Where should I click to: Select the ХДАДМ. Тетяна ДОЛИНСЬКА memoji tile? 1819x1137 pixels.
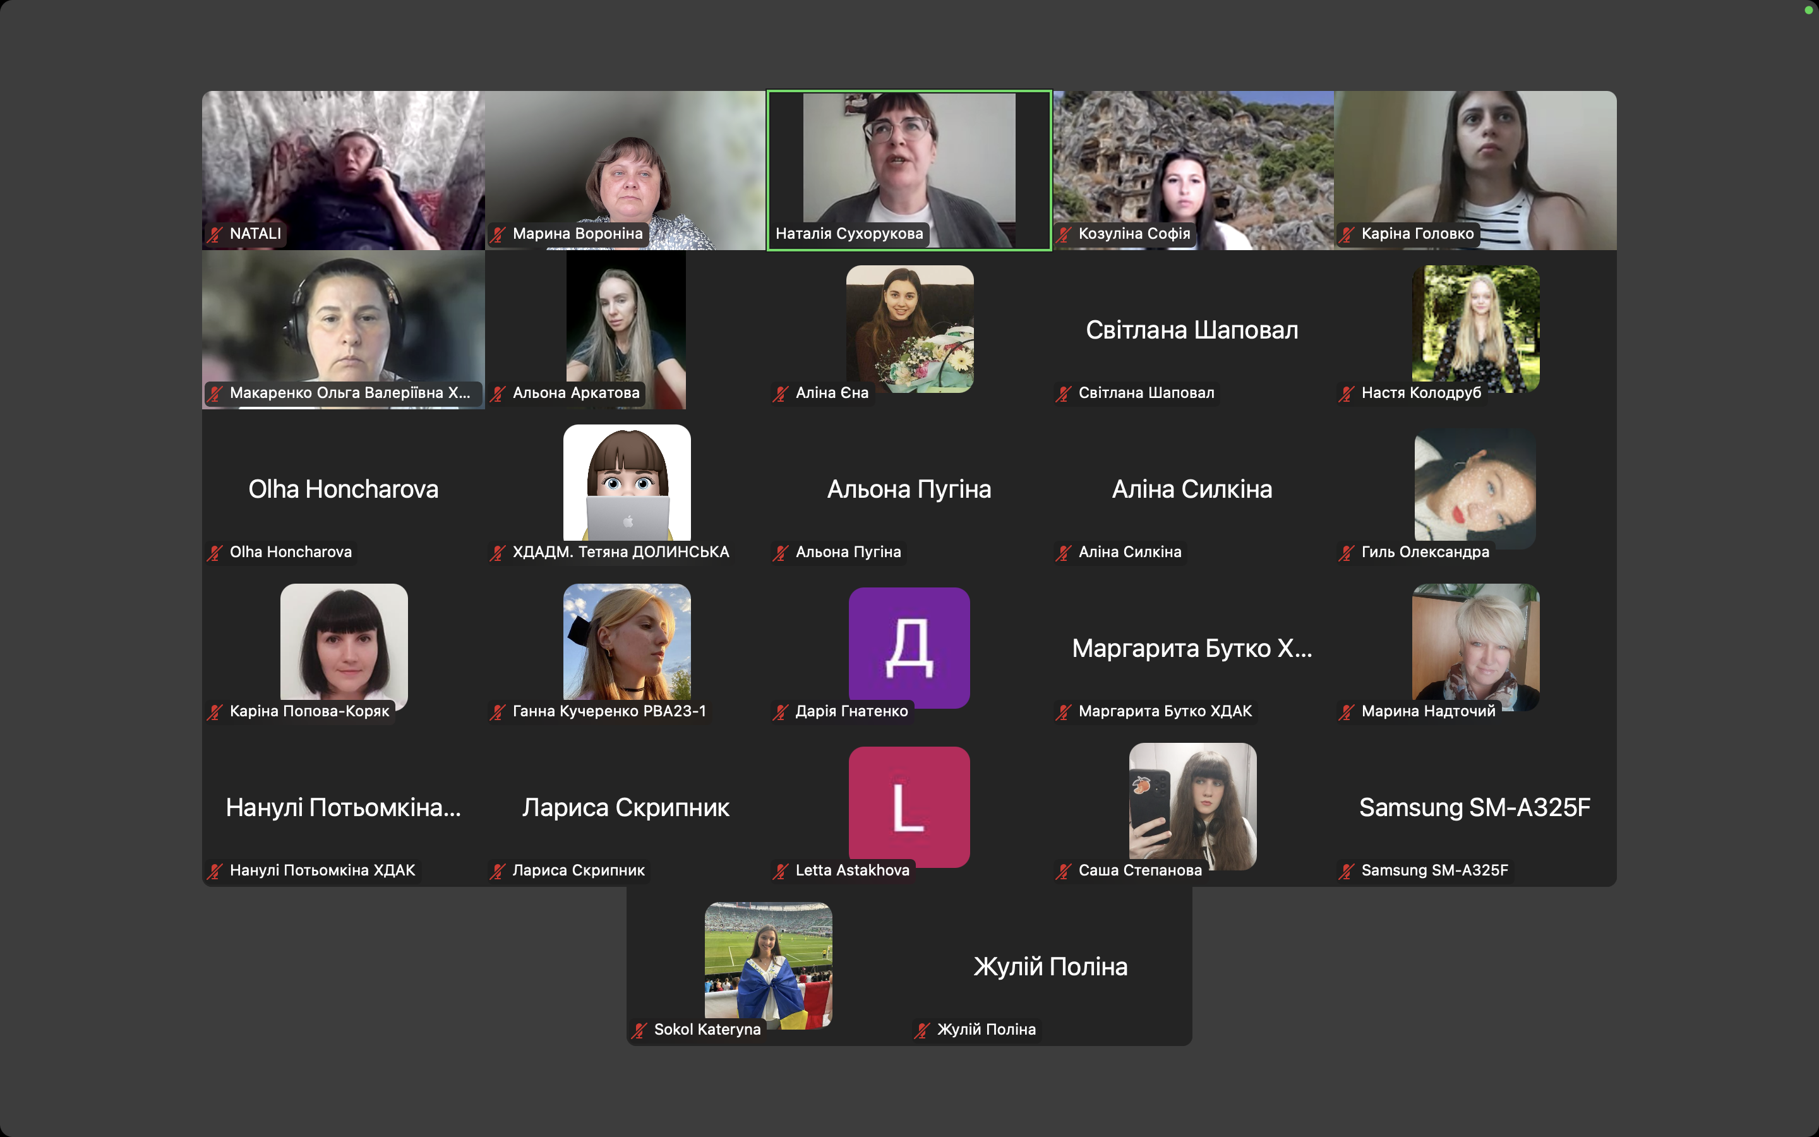(x=627, y=482)
